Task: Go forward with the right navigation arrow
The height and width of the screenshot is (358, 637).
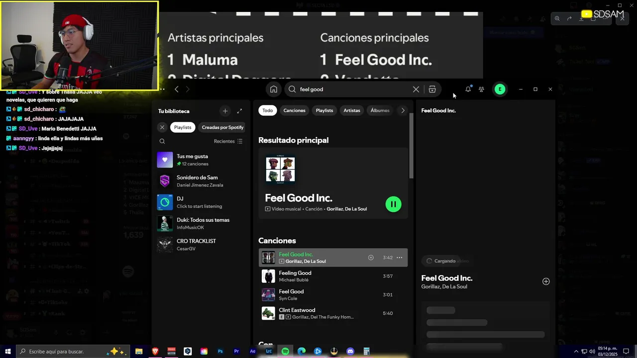Action: point(188,89)
